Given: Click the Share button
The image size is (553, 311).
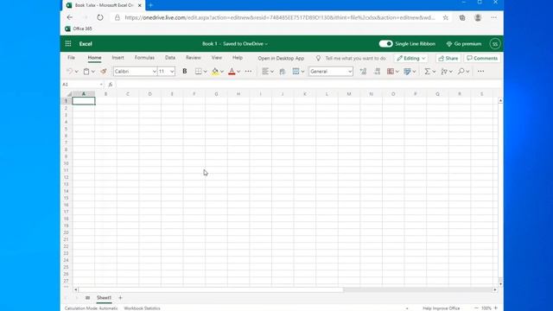Looking at the screenshot, I should [x=448, y=58].
